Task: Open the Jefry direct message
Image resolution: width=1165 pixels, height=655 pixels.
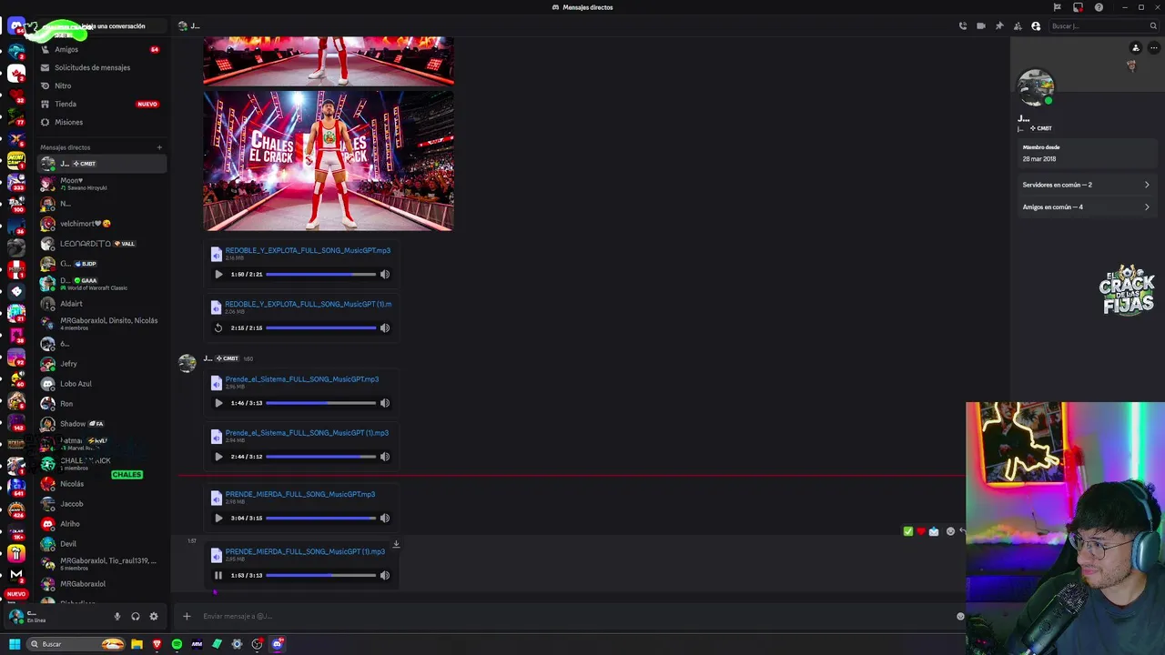Action: [100, 364]
